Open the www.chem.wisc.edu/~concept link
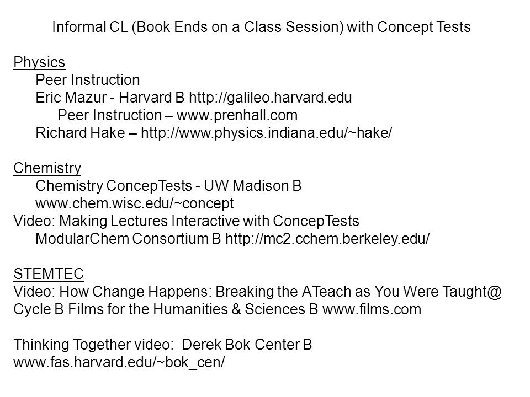 (x=135, y=203)
